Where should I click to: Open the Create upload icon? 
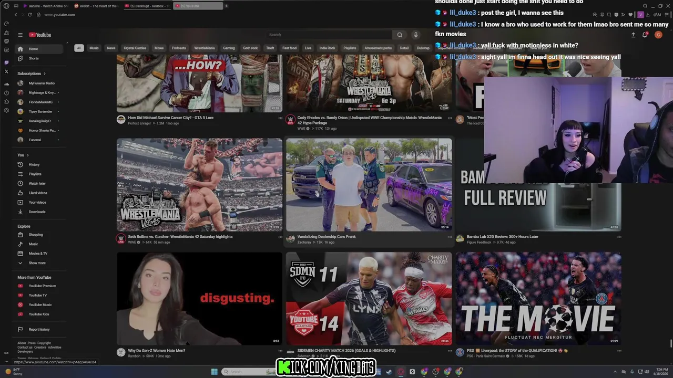[x=633, y=35]
